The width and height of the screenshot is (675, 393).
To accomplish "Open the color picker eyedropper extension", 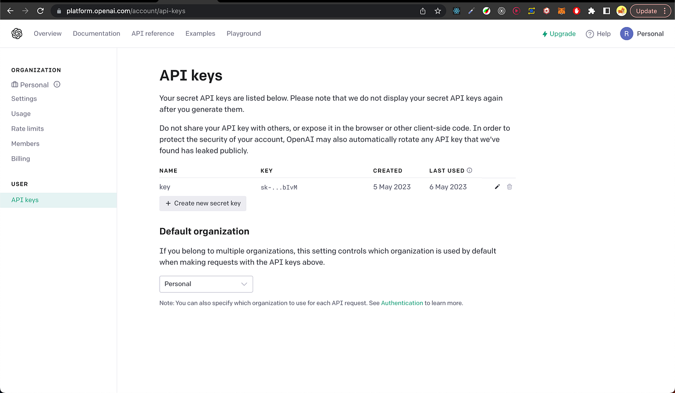I will click(472, 11).
